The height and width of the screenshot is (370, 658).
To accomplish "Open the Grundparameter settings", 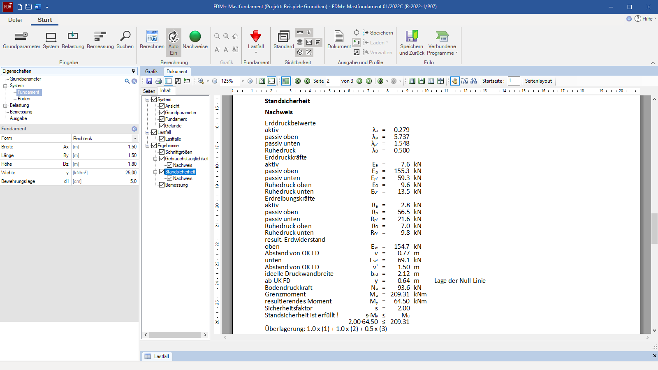I will pyautogui.click(x=21, y=40).
